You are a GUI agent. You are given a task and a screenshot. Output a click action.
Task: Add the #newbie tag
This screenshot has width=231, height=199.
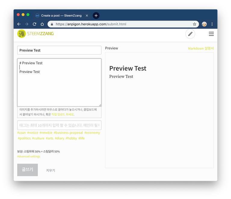click(46, 133)
